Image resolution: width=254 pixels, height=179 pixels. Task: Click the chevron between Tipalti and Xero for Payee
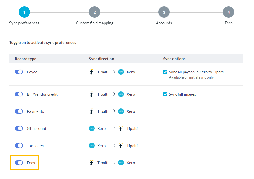pos(114,72)
